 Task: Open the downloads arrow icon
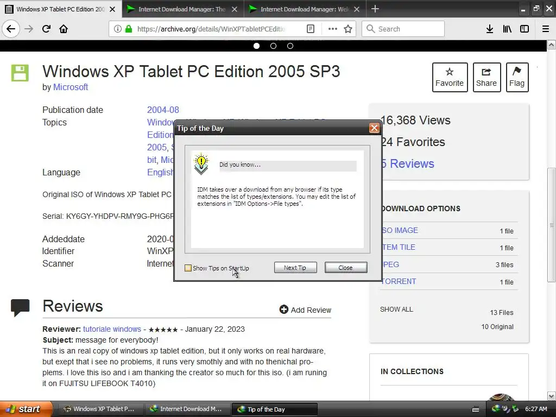490,29
